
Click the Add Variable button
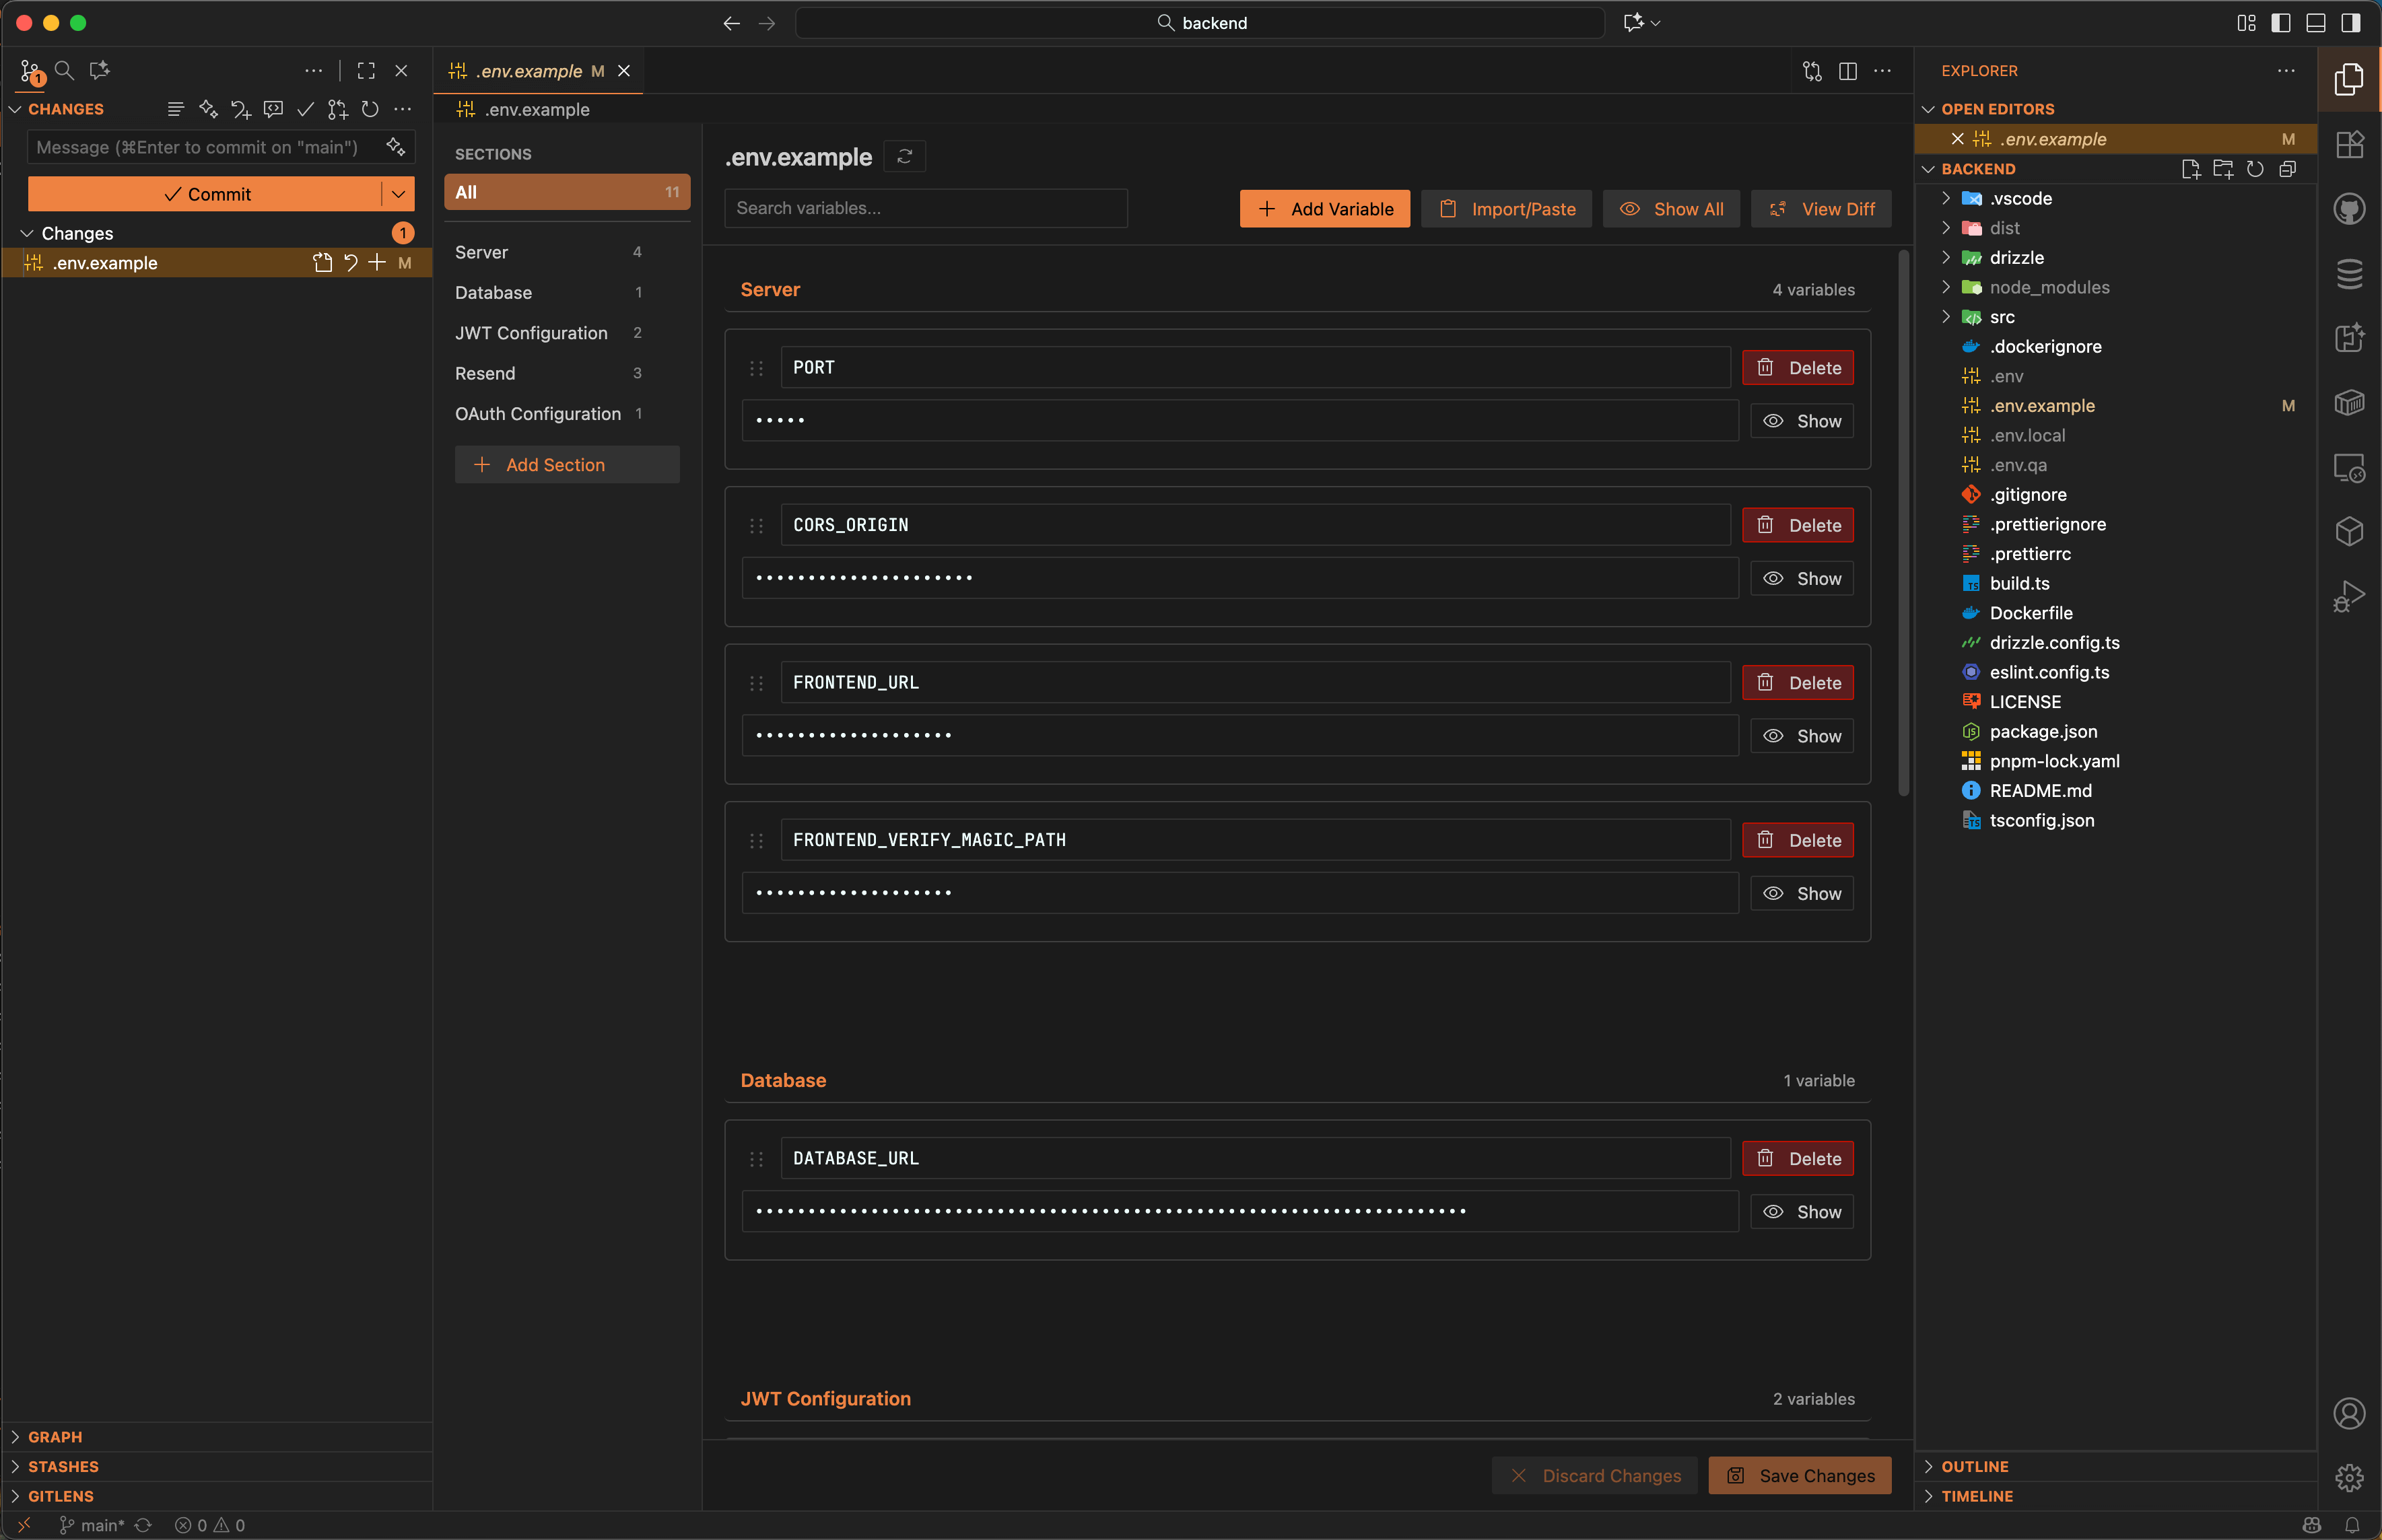[x=1323, y=208]
